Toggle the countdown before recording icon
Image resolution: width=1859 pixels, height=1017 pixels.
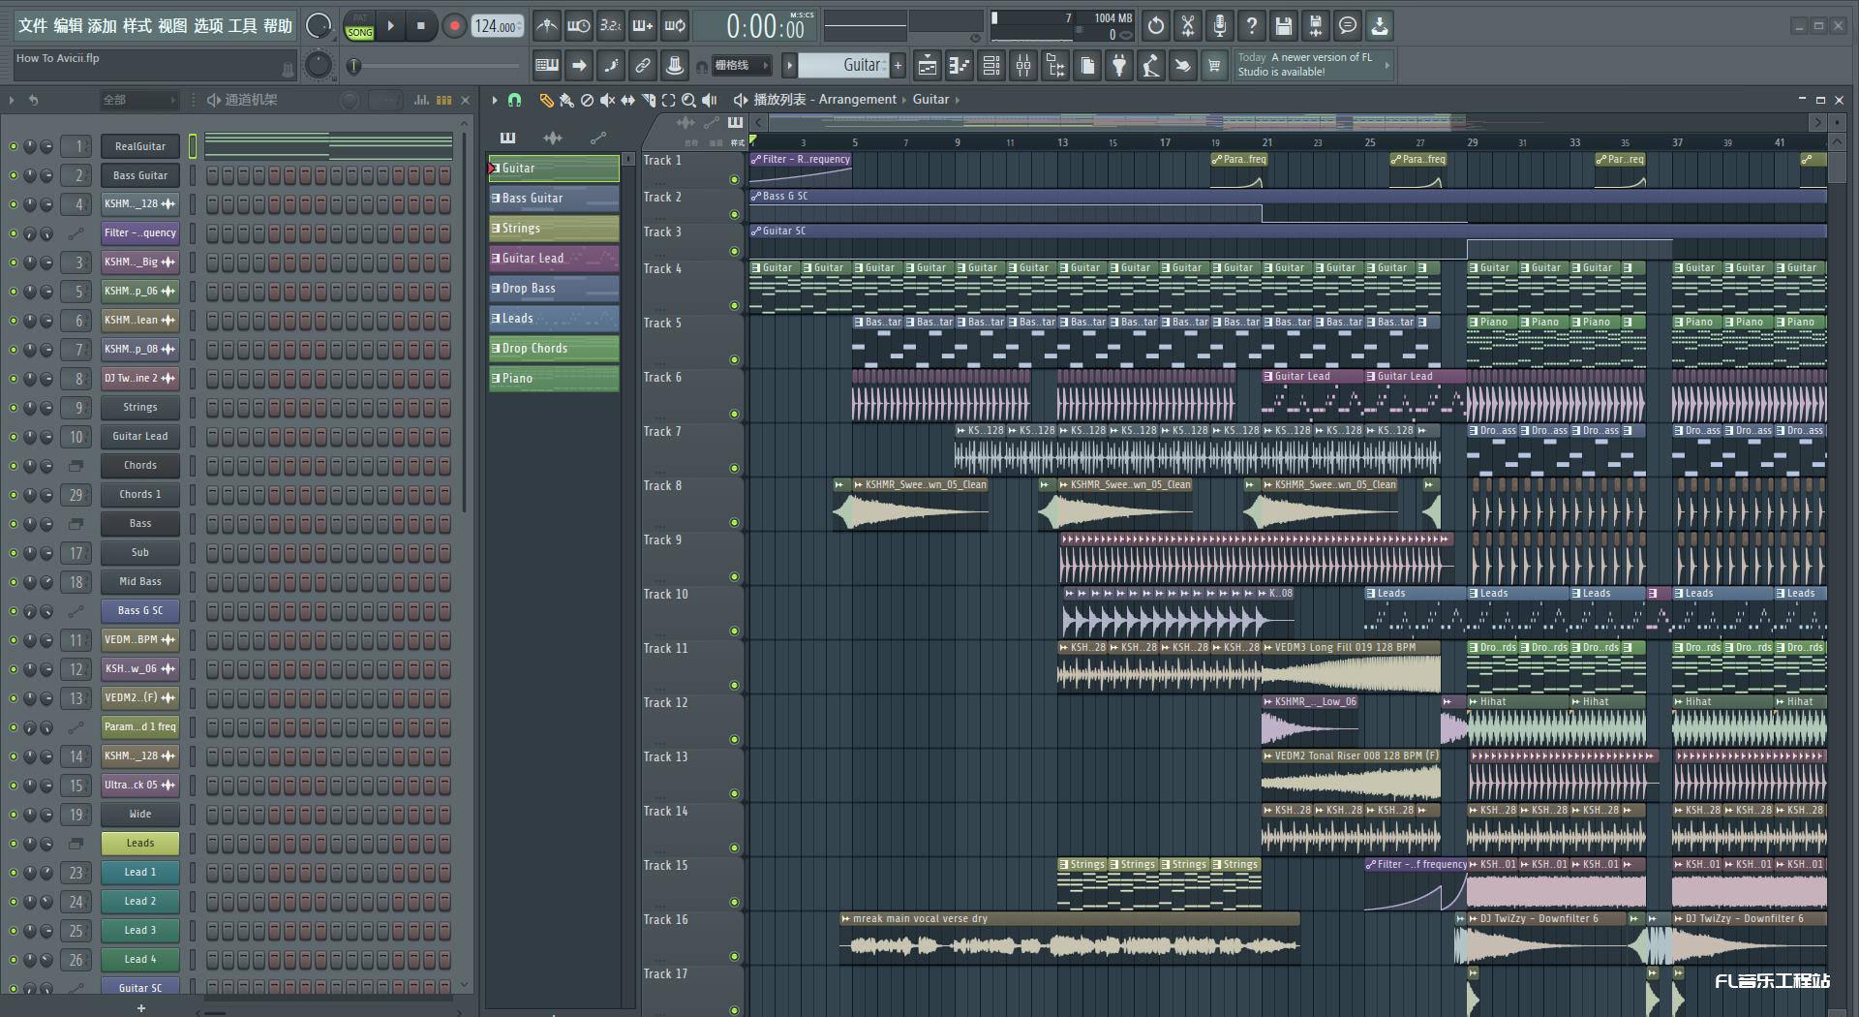610,26
